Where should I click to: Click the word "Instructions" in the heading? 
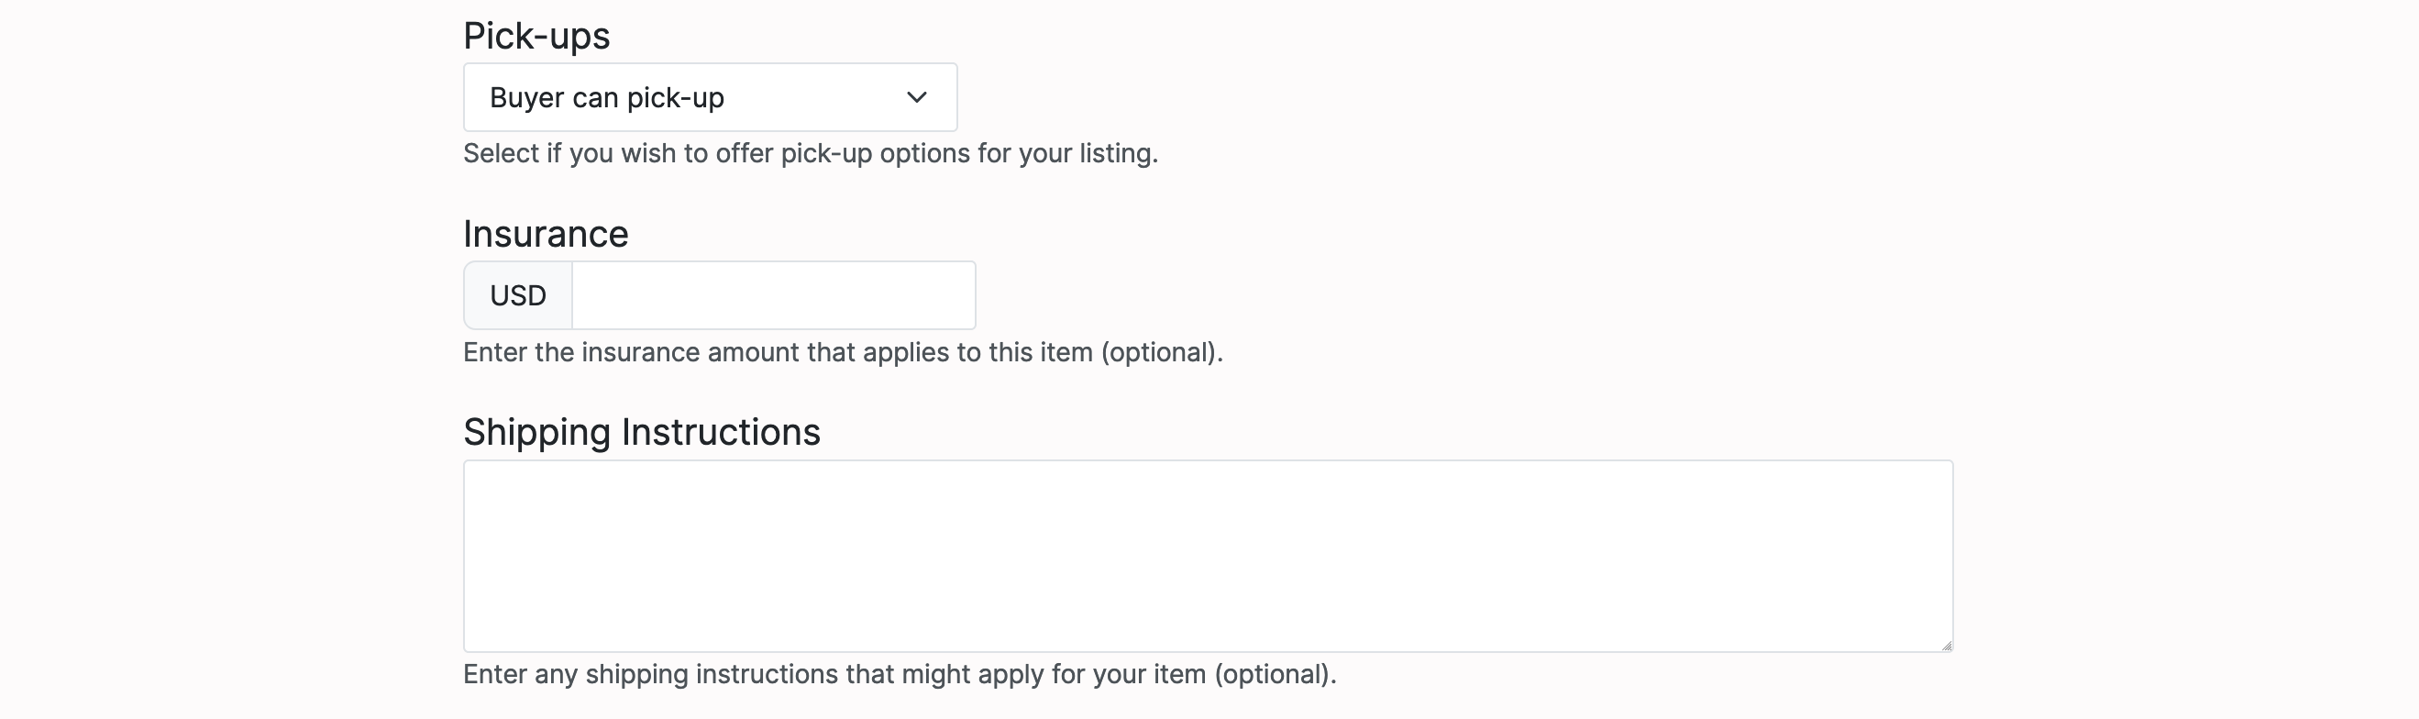click(x=720, y=432)
